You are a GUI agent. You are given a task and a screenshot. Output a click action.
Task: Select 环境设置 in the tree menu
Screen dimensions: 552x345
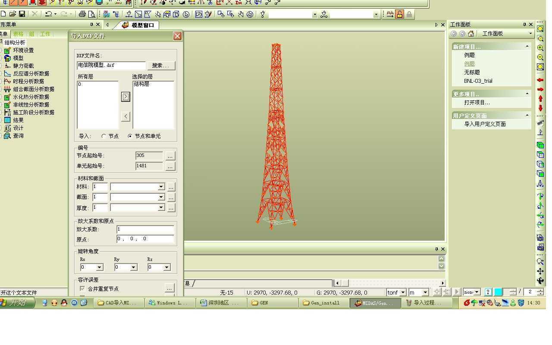point(23,50)
